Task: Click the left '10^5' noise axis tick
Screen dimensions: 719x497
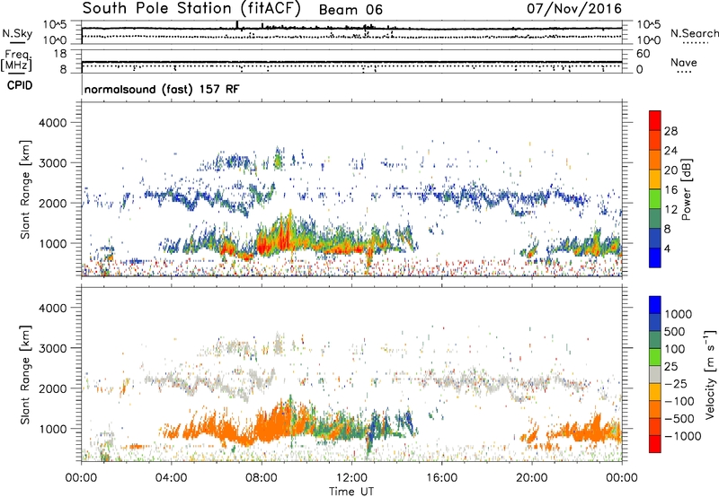Action: click(x=55, y=25)
